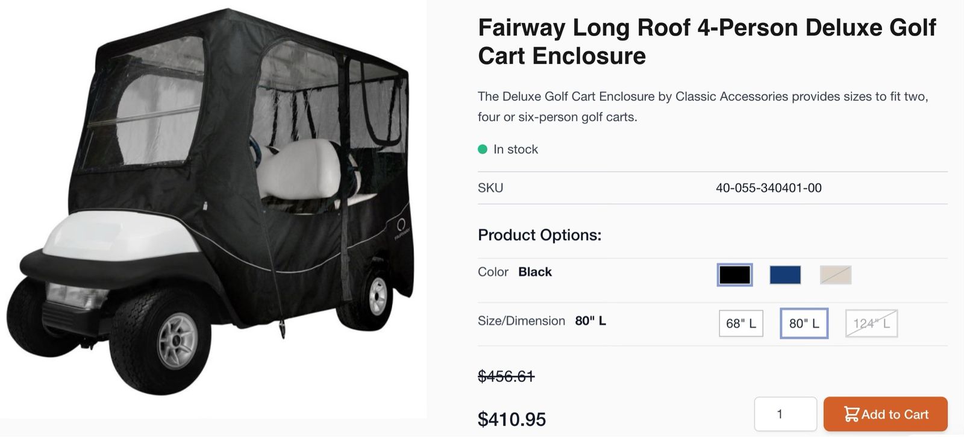Viewport: 964px width, 437px height.
Task: Select the 80" L size option
Action: click(804, 324)
